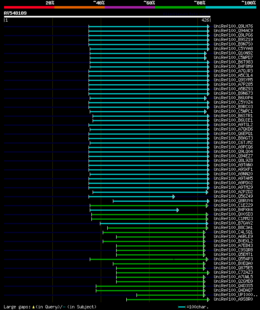
Task: Choose the UniRef100_Q9SYM5 label
Action: 233,80
